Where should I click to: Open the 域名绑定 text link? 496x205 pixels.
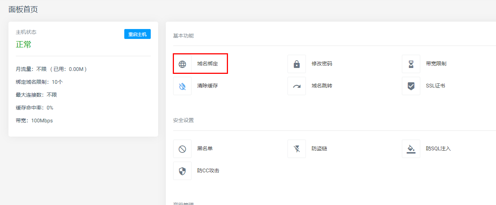tap(207, 64)
